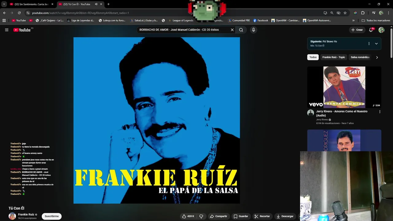Viewport: 393px width, 221px height.
Task: Reload the YouTube page
Action: tap(19, 13)
